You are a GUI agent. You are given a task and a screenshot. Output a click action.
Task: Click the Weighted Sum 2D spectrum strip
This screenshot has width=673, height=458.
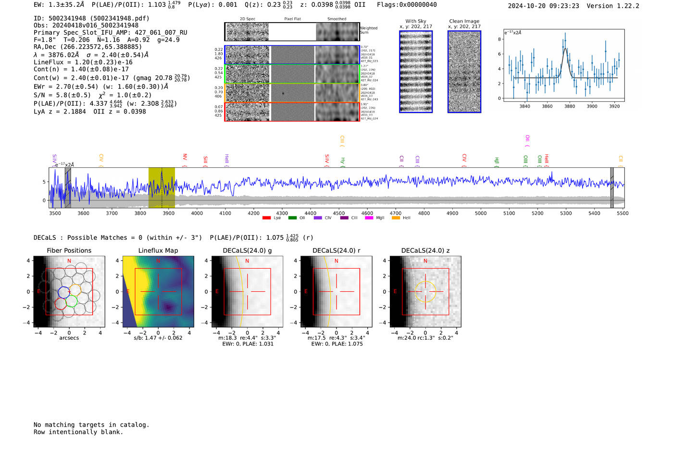[292, 32]
